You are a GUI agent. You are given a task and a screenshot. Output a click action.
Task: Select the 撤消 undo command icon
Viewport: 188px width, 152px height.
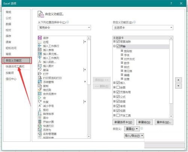[x=40, y=70]
